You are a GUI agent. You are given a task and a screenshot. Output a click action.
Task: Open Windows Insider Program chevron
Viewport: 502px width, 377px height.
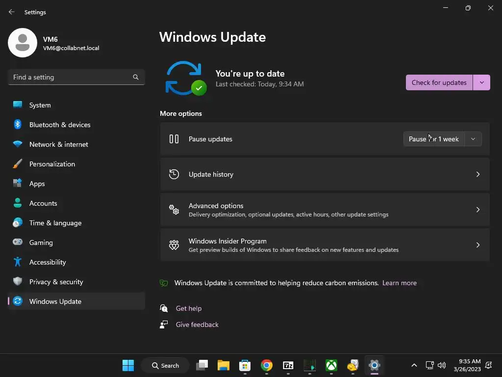tap(477, 245)
